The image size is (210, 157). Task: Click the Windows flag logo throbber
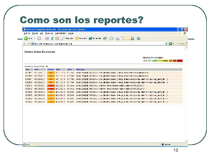(185, 33)
